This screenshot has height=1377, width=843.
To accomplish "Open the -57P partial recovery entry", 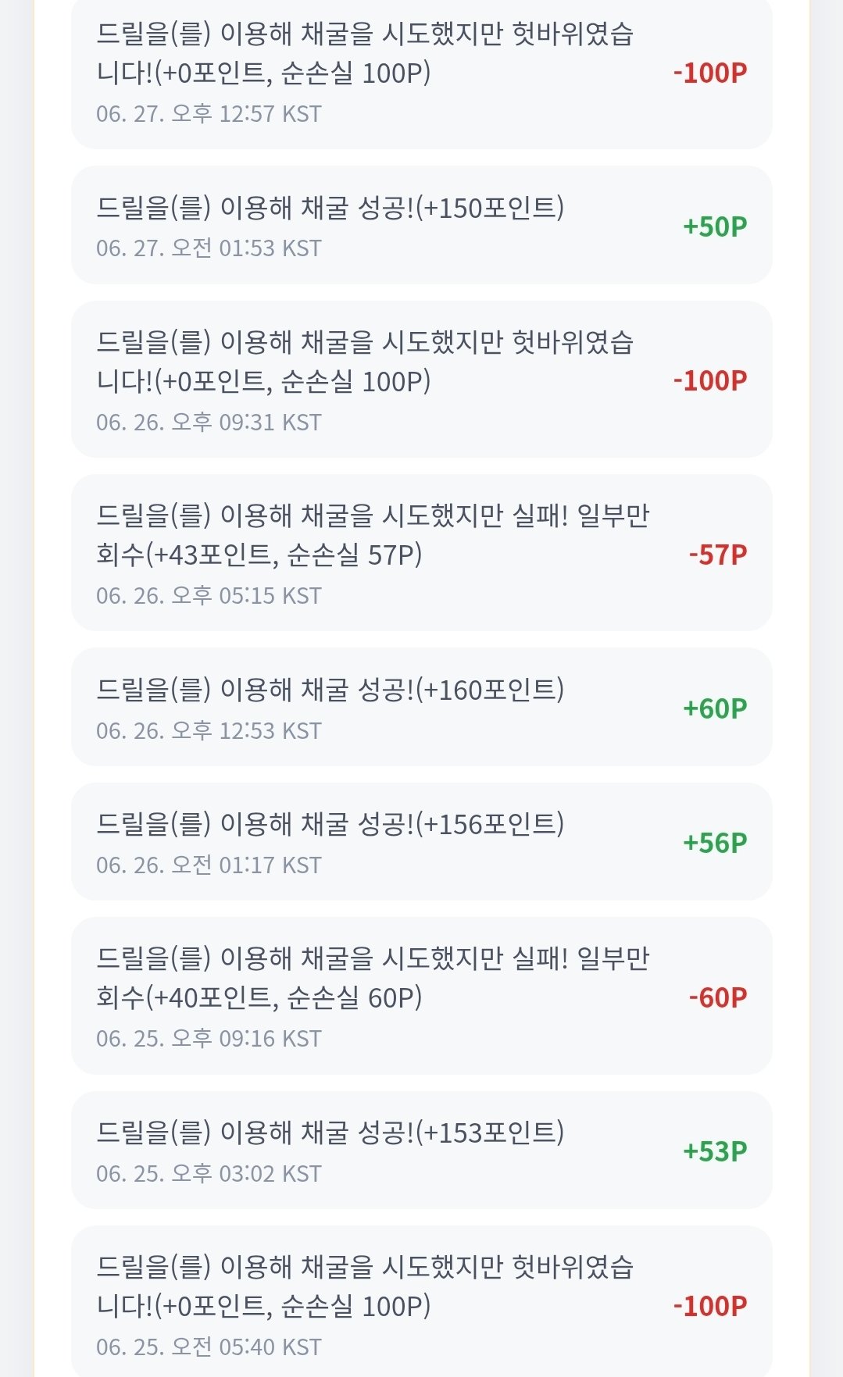I will (x=421, y=552).
